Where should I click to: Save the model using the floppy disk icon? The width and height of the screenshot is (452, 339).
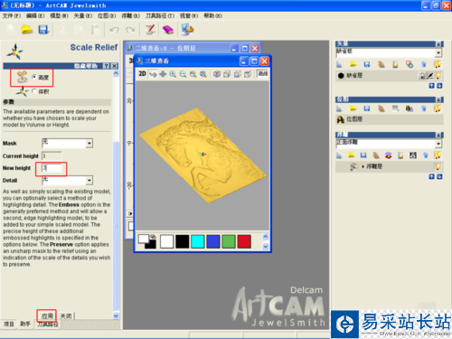click(43, 30)
